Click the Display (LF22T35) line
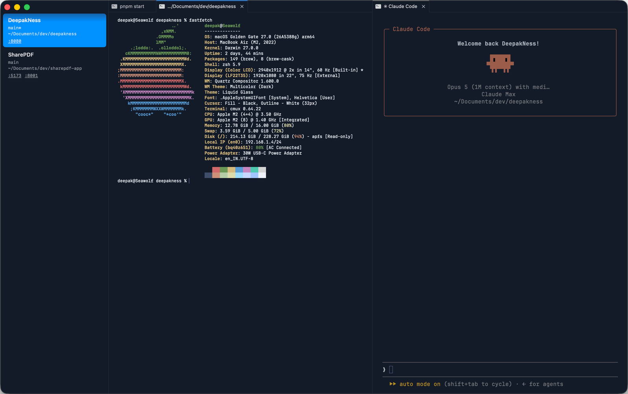The image size is (628, 394). 272,76
